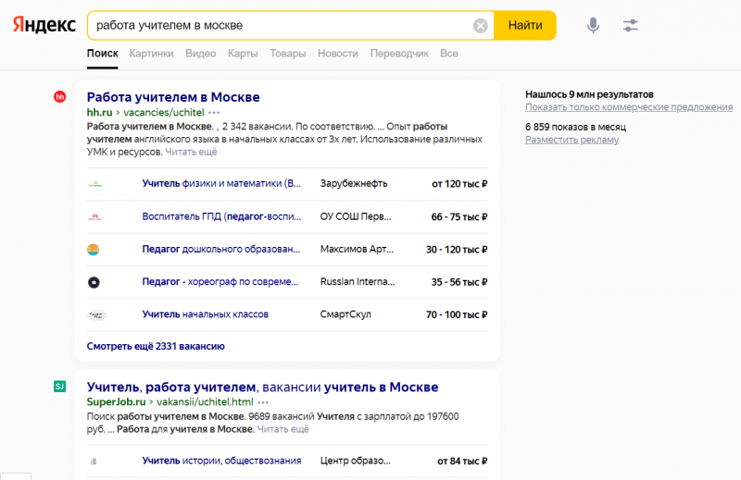741x480 pixels.
Task: Expand hh.ru snippet with 'Читать ещё'
Action: click(191, 152)
